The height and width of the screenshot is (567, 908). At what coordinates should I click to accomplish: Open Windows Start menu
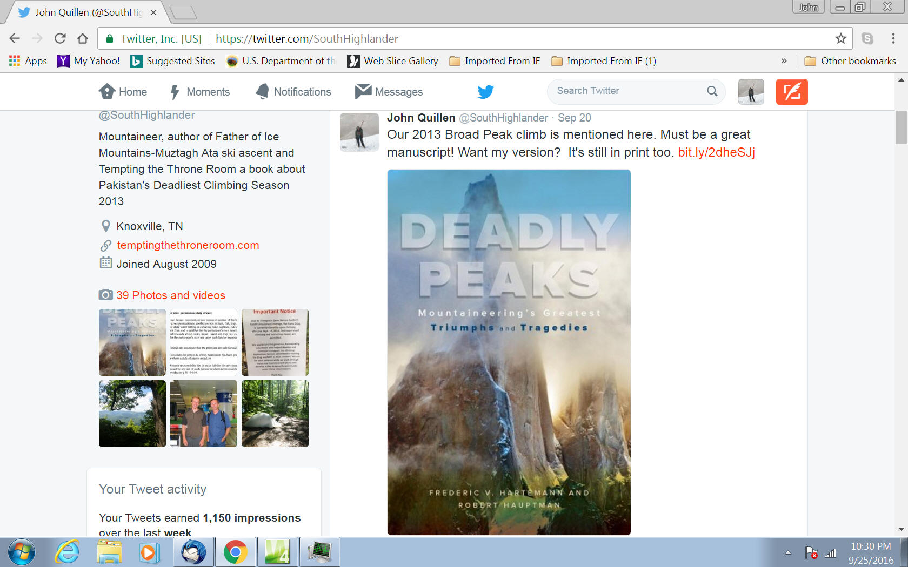(22, 552)
